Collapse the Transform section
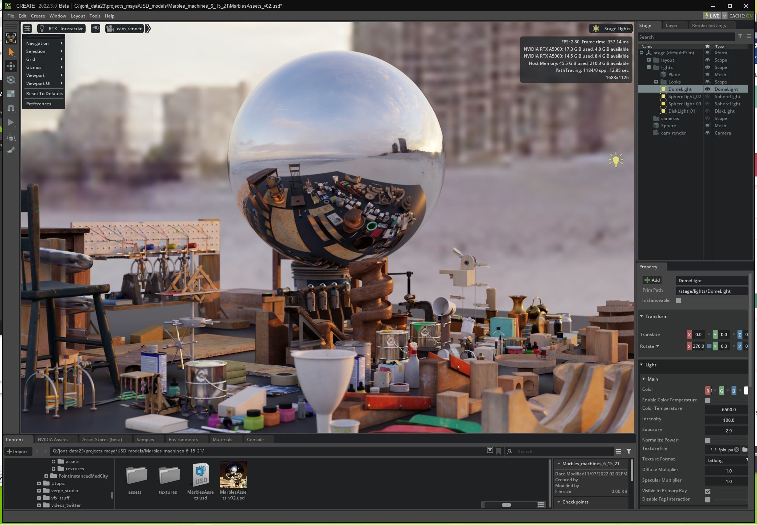Screen dimensions: 757x525 click(642, 316)
